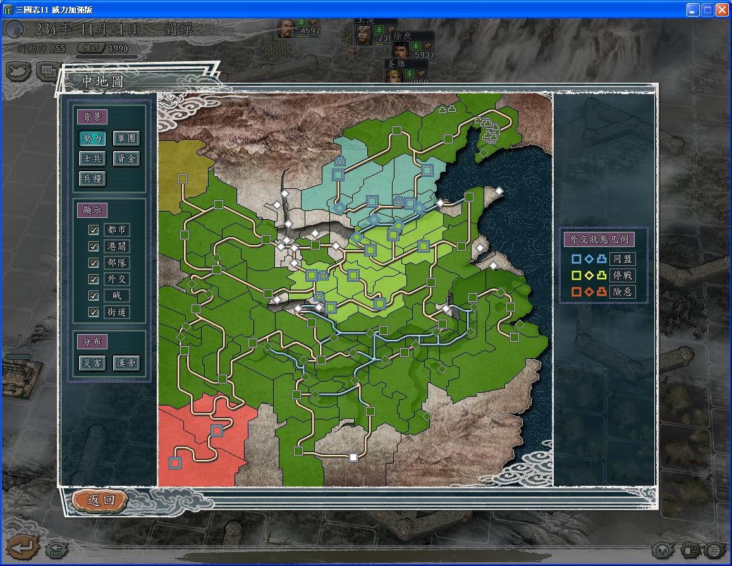Click the yellow diamond 停戰 legend icon

(589, 275)
